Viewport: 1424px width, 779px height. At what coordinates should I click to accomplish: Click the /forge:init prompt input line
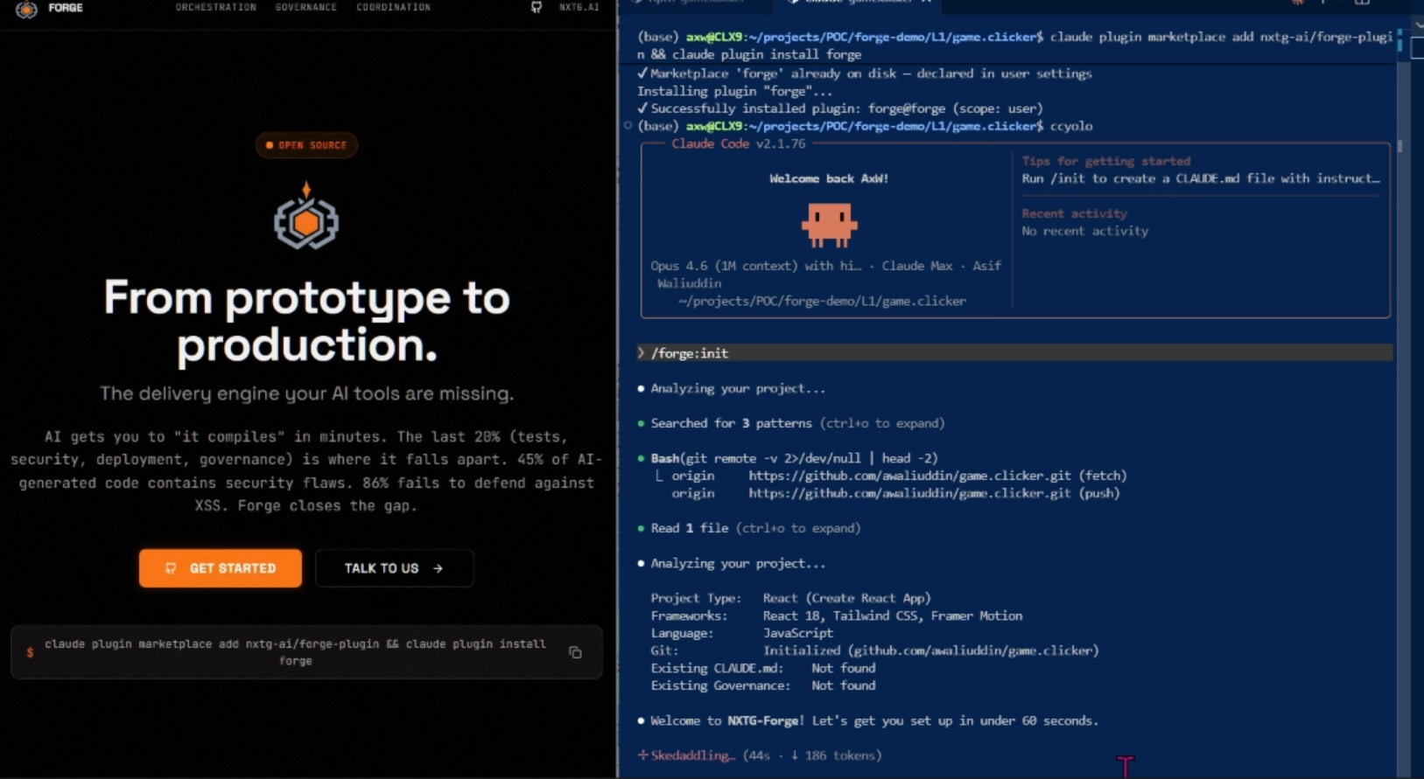point(1015,353)
